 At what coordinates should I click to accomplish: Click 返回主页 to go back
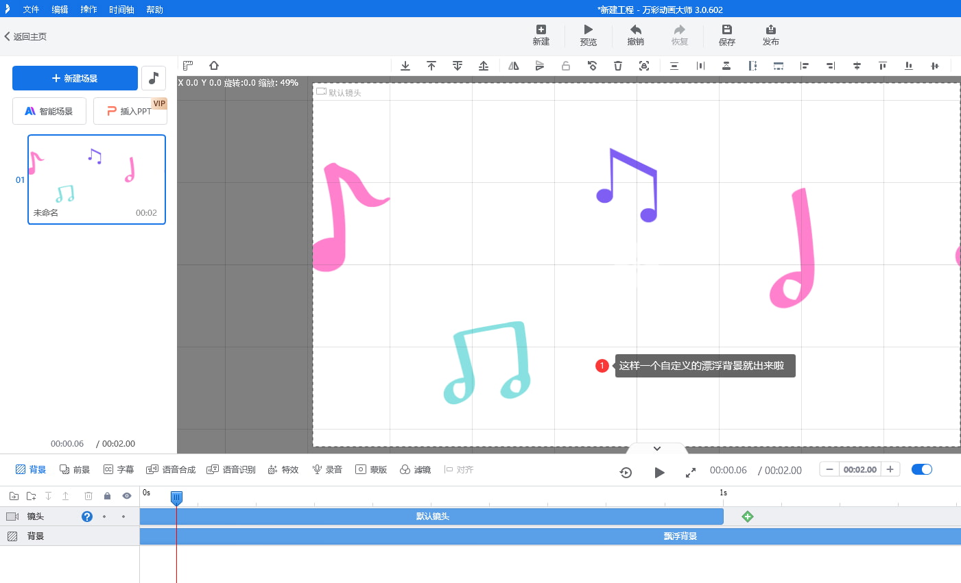click(25, 36)
